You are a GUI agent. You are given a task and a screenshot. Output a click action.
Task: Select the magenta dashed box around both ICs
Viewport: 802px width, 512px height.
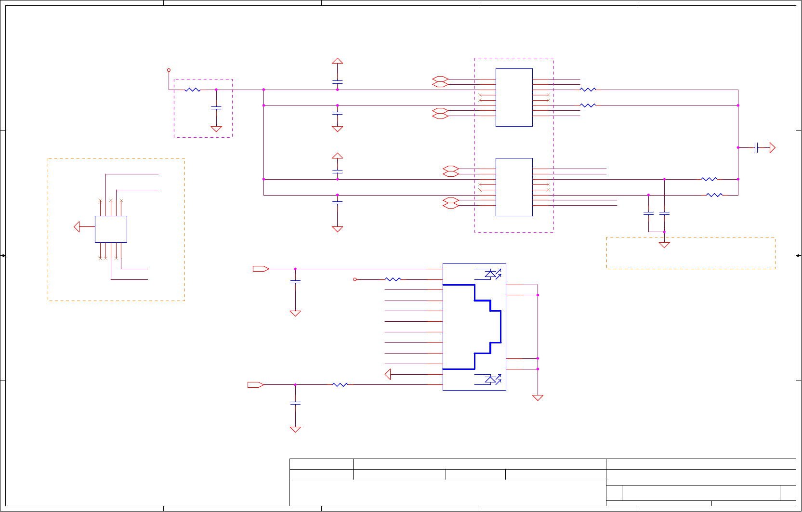514,145
